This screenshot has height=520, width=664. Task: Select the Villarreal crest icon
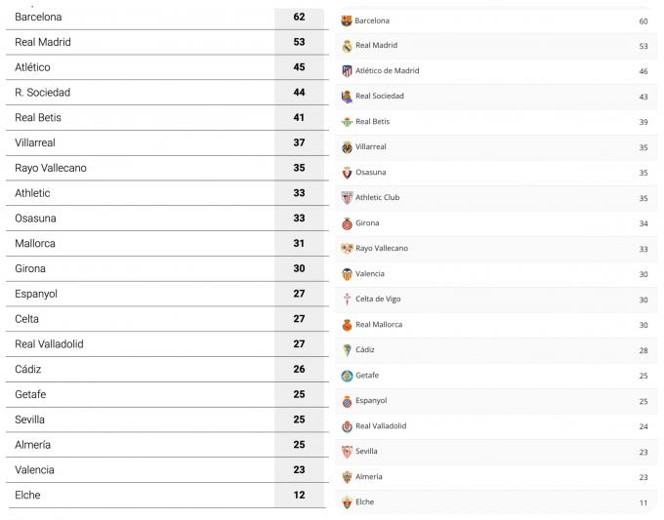coord(347,147)
